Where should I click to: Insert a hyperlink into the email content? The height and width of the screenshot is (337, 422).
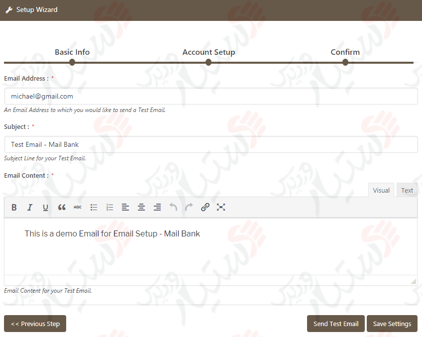click(205, 207)
